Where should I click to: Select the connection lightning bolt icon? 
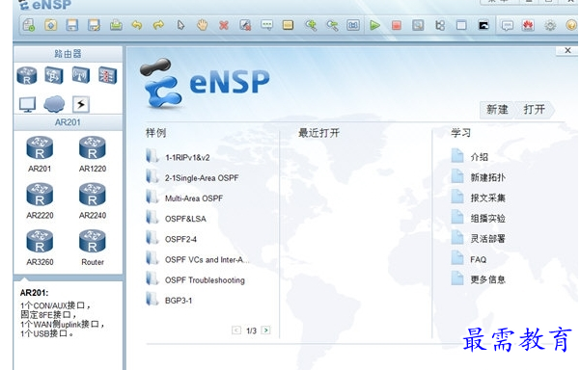click(81, 104)
